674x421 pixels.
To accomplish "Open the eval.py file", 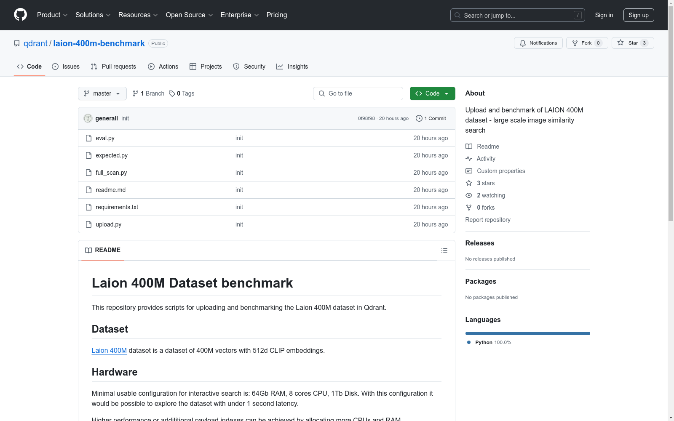I will pos(105,138).
